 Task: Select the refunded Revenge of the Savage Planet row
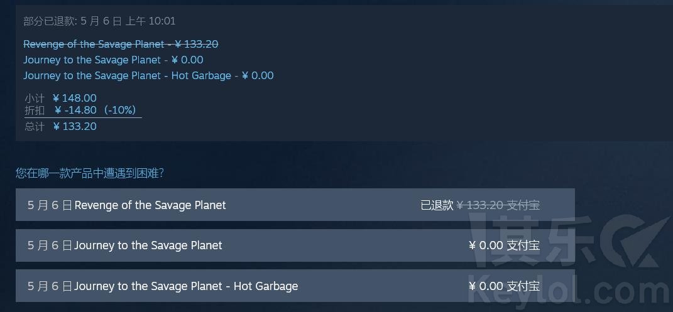click(295, 205)
